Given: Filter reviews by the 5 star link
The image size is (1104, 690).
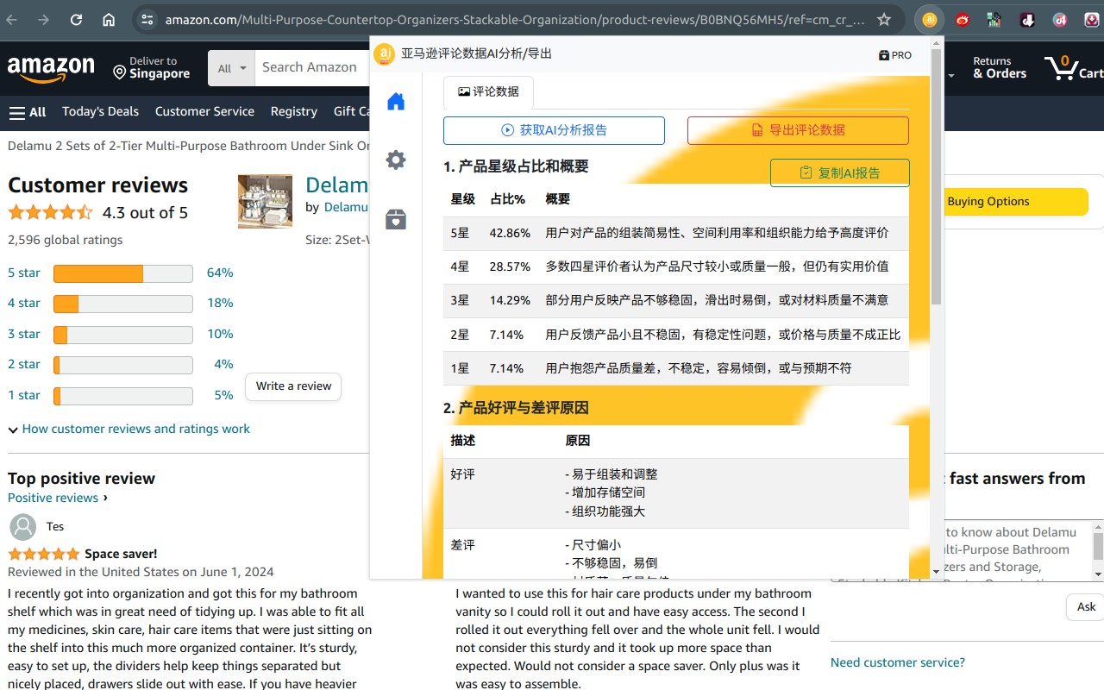Looking at the screenshot, I should tap(24, 273).
